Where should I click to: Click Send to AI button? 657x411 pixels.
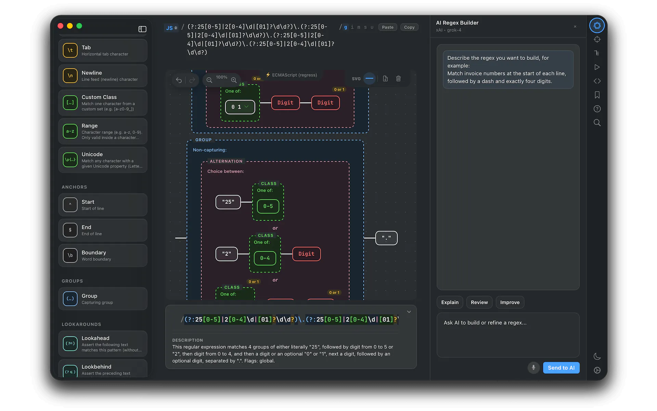pos(561,368)
